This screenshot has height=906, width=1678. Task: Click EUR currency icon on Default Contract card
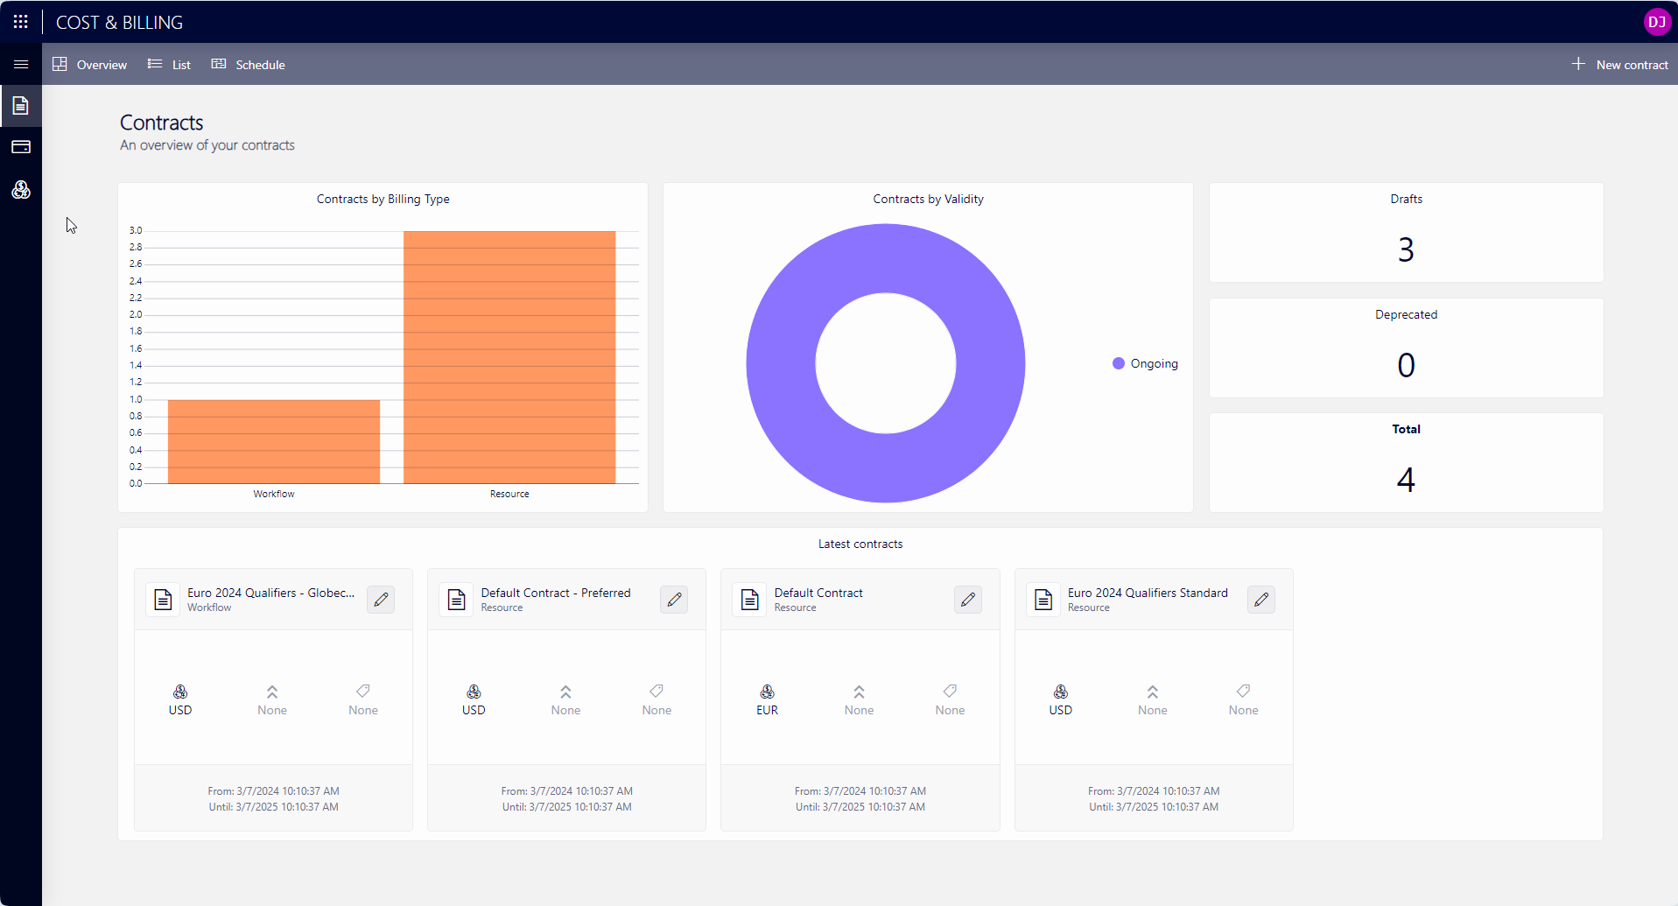pos(767,692)
